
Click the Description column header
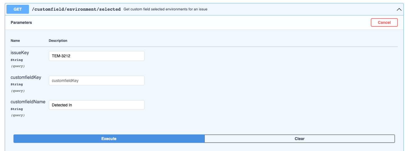[x=58, y=41]
